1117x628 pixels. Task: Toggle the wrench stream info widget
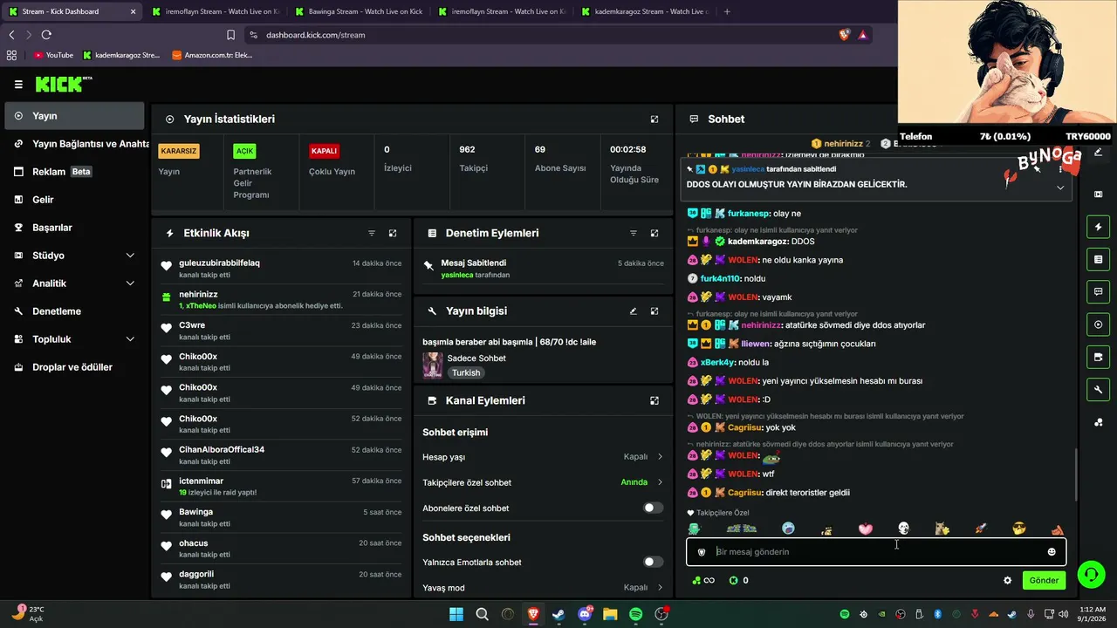(x=1098, y=389)
